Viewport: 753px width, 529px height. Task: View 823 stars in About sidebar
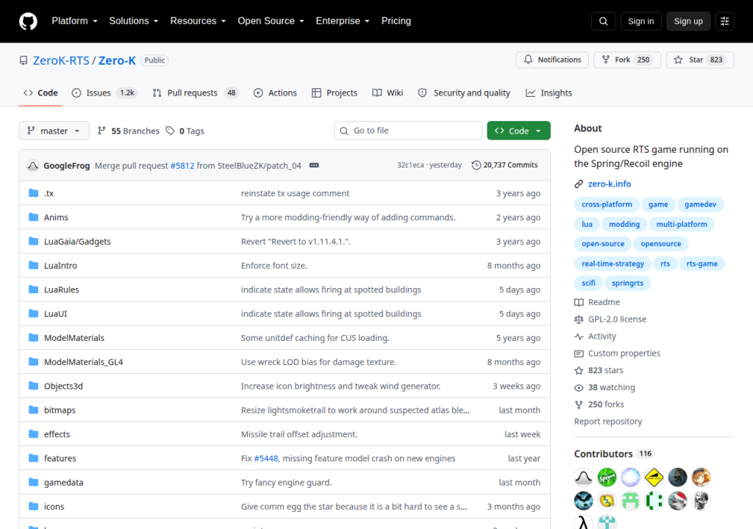click(x=599, y=370)
